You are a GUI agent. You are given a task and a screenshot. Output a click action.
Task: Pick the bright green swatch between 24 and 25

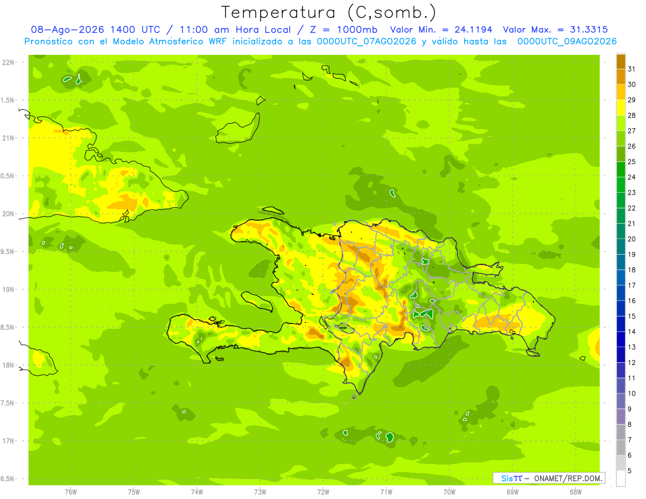pyautogui.click(x=621, y=170)
